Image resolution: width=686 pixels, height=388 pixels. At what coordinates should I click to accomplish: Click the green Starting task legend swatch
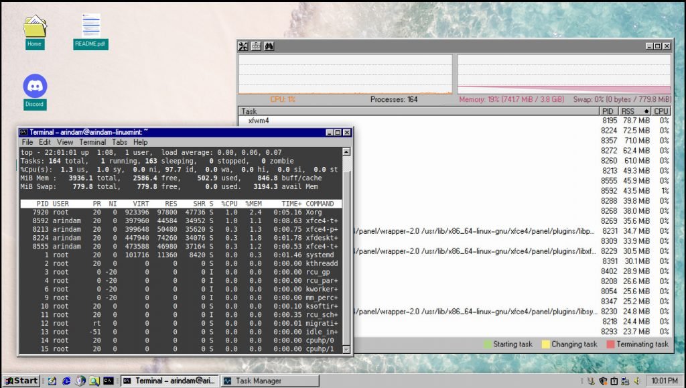486,344
